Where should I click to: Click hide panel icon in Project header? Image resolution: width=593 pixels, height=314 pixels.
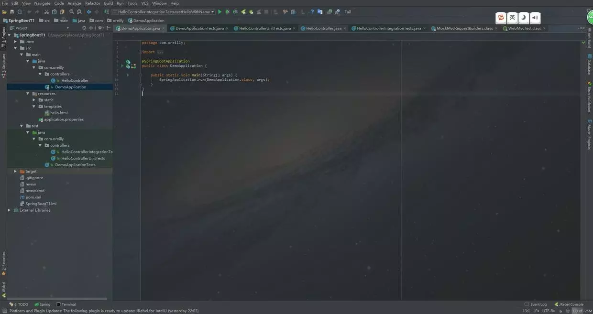pos(109,28)
